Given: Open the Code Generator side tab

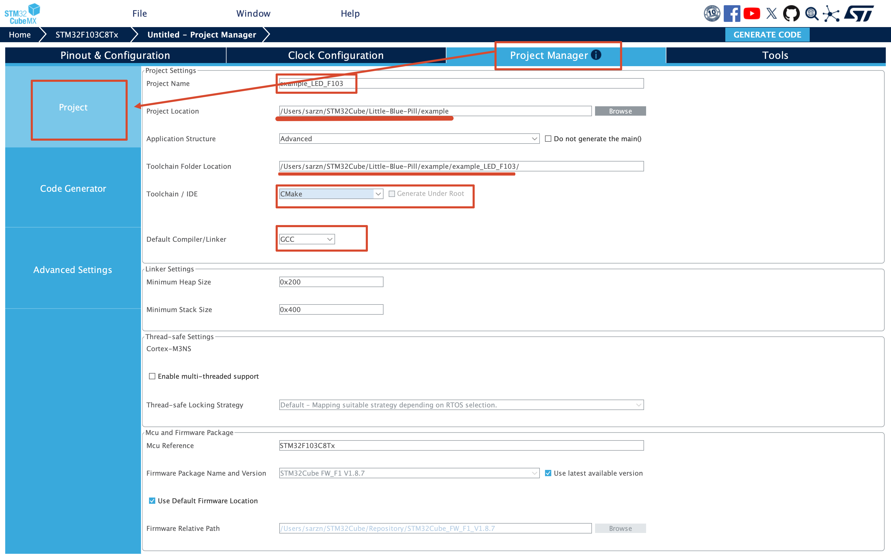Looking at the screenshot, I should pyautogui.click(x=73, y=188).
